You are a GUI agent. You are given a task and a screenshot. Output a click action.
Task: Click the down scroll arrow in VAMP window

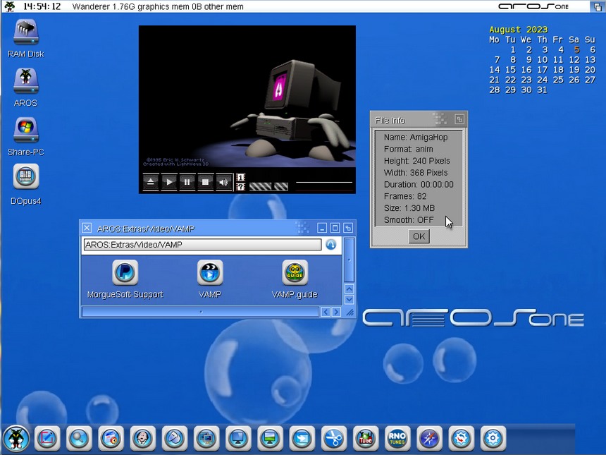point(348,299)
